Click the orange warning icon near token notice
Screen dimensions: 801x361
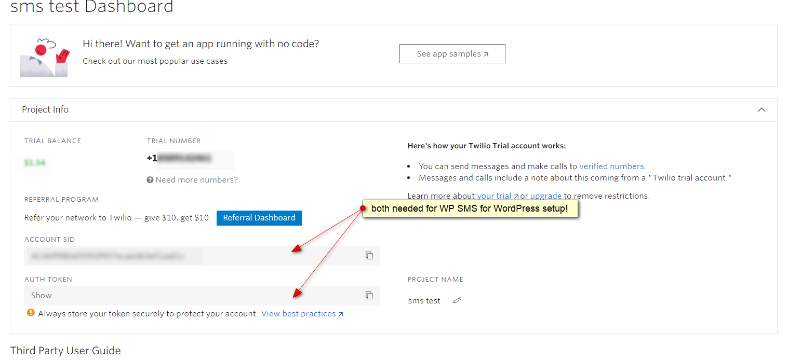pyautogui.click(x=31, y=313)
